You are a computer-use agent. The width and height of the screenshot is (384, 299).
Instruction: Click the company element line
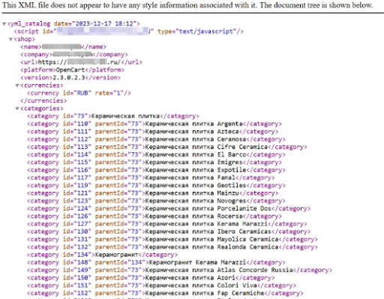tap(74, 55)
